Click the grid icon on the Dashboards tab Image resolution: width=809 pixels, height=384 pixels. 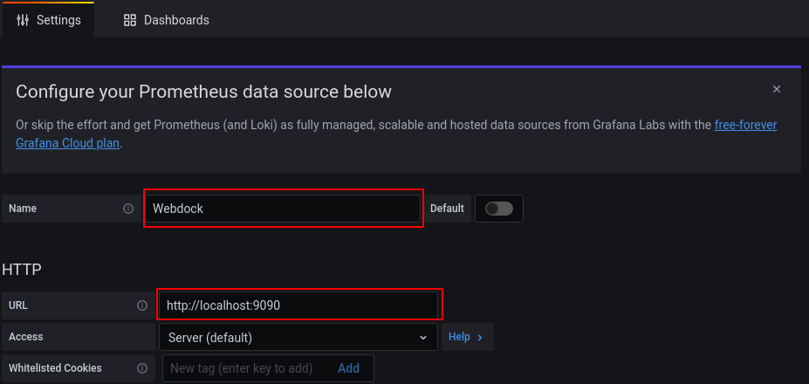click(x=130, y=19)
